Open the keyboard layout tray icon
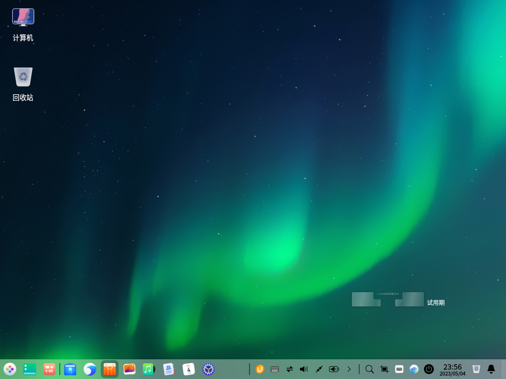The width and height of the screenshot is (506, 379). (x=275, y=369)
